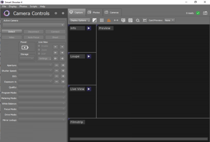The height and width of the screenshot is (142, 210).
Task: Decrease Shutter Speed with minus button
Action: click(x=57, y=71)
